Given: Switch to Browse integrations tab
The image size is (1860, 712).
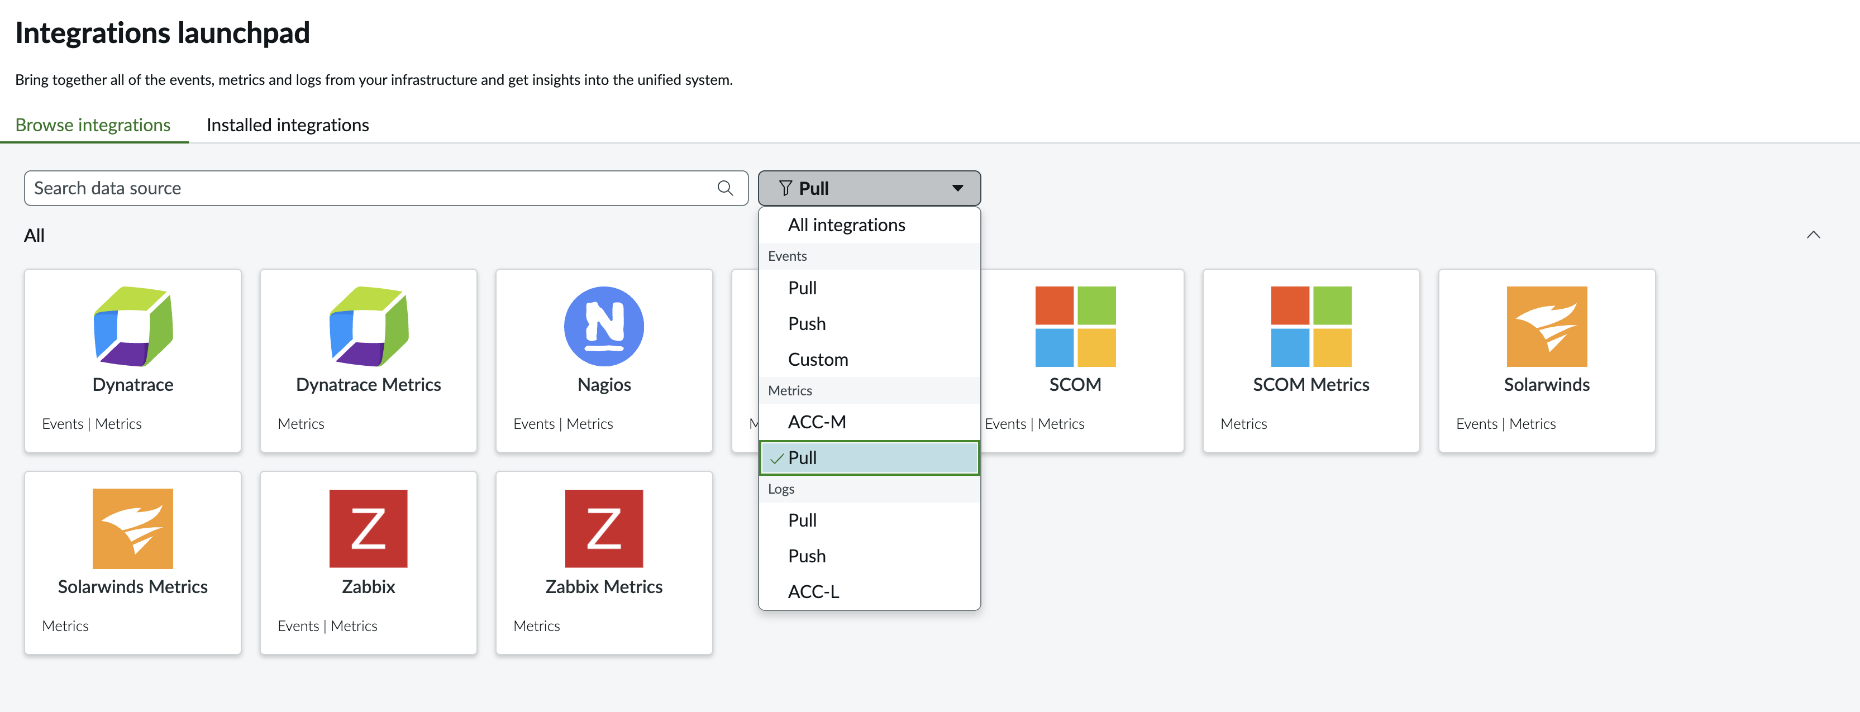Looking at the screenshot, I should point(93,125).
